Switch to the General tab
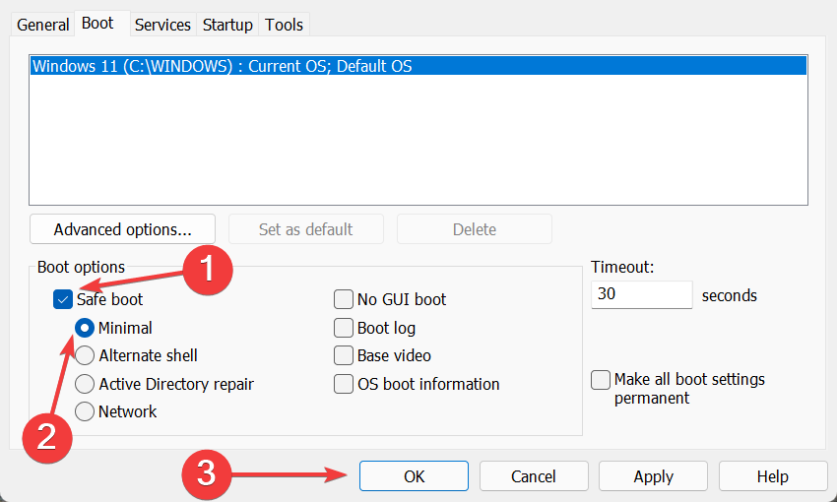This screenshot has height=502, width=837. point(43,25)
